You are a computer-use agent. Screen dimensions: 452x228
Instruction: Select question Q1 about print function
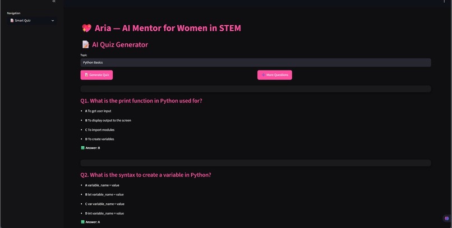pos(141,101)
